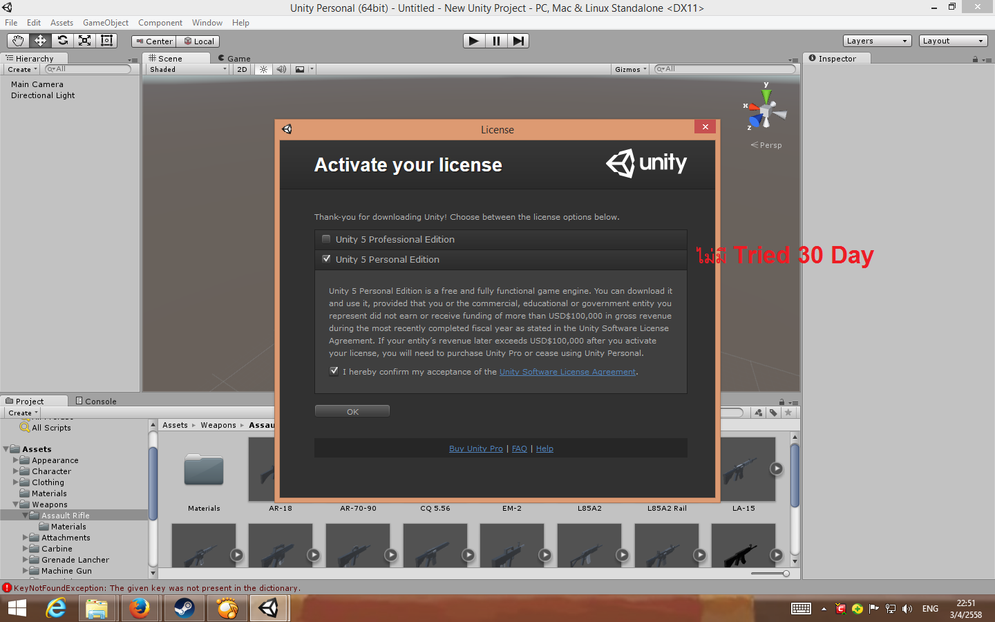Open the Window menu
Viewport: 995px width, 622px height.
pos(207,23)
